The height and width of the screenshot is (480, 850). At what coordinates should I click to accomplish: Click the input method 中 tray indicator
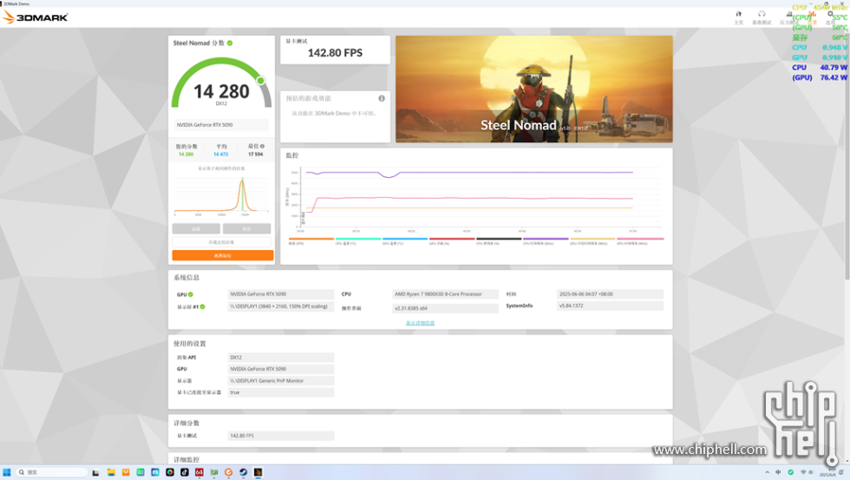pyautogui.click(x=778, y=472)
